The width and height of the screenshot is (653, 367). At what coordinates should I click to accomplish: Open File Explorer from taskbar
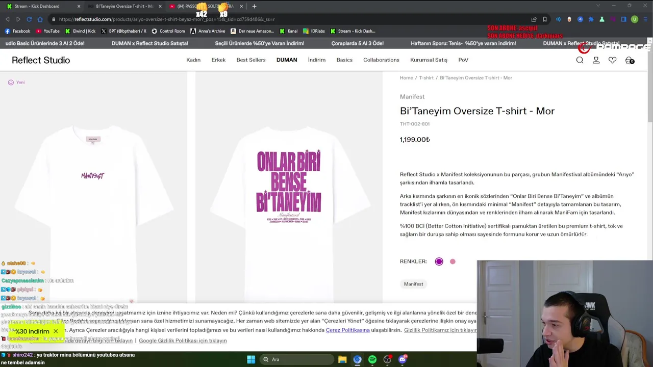tap(342, 359)
